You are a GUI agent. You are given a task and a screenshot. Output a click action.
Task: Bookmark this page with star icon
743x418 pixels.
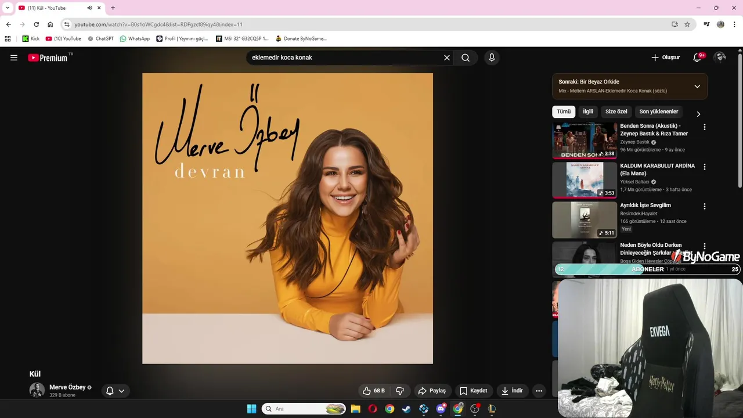pyautogui.click(x=687, y=24)
